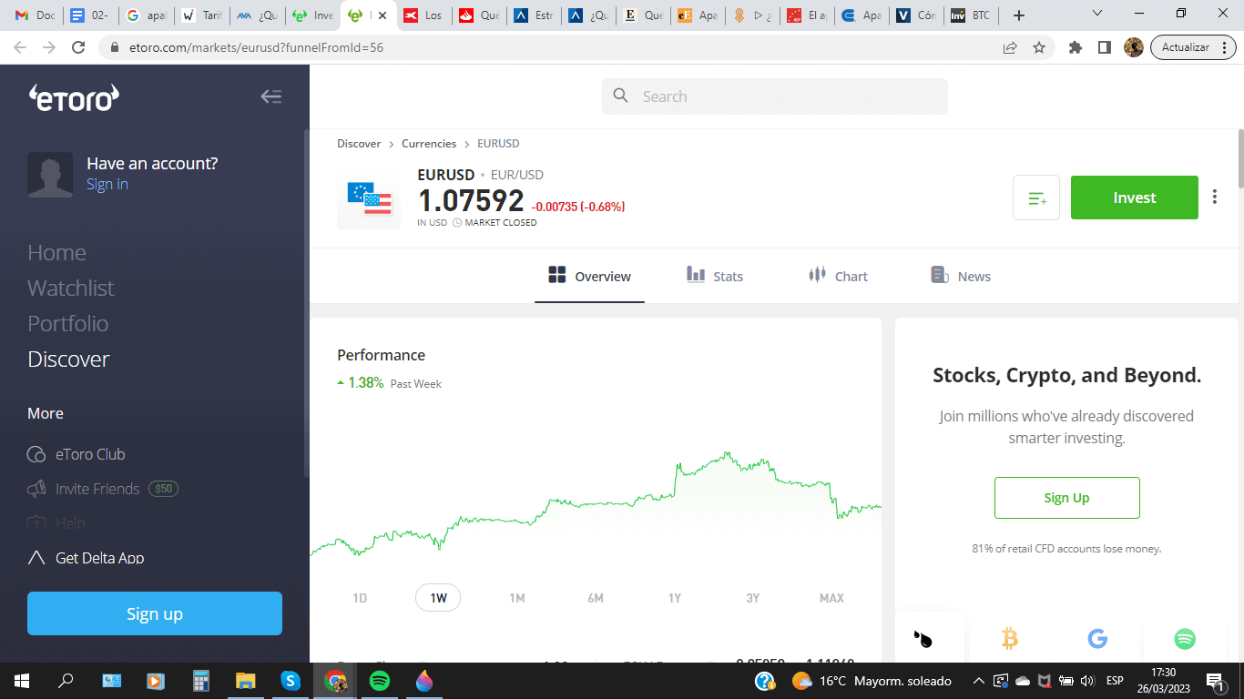Click the Get Delta App triangle icon
This screenshot has height=699, width=1244.
(x=36, y=558)
